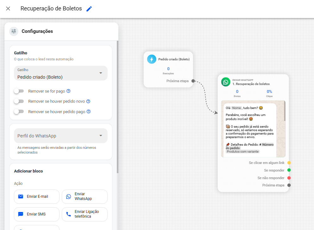This screenshot has height=230, width=314.
Task: Click gray Próxima etapa connector on WhatsApp node
Action: [289, 185]
